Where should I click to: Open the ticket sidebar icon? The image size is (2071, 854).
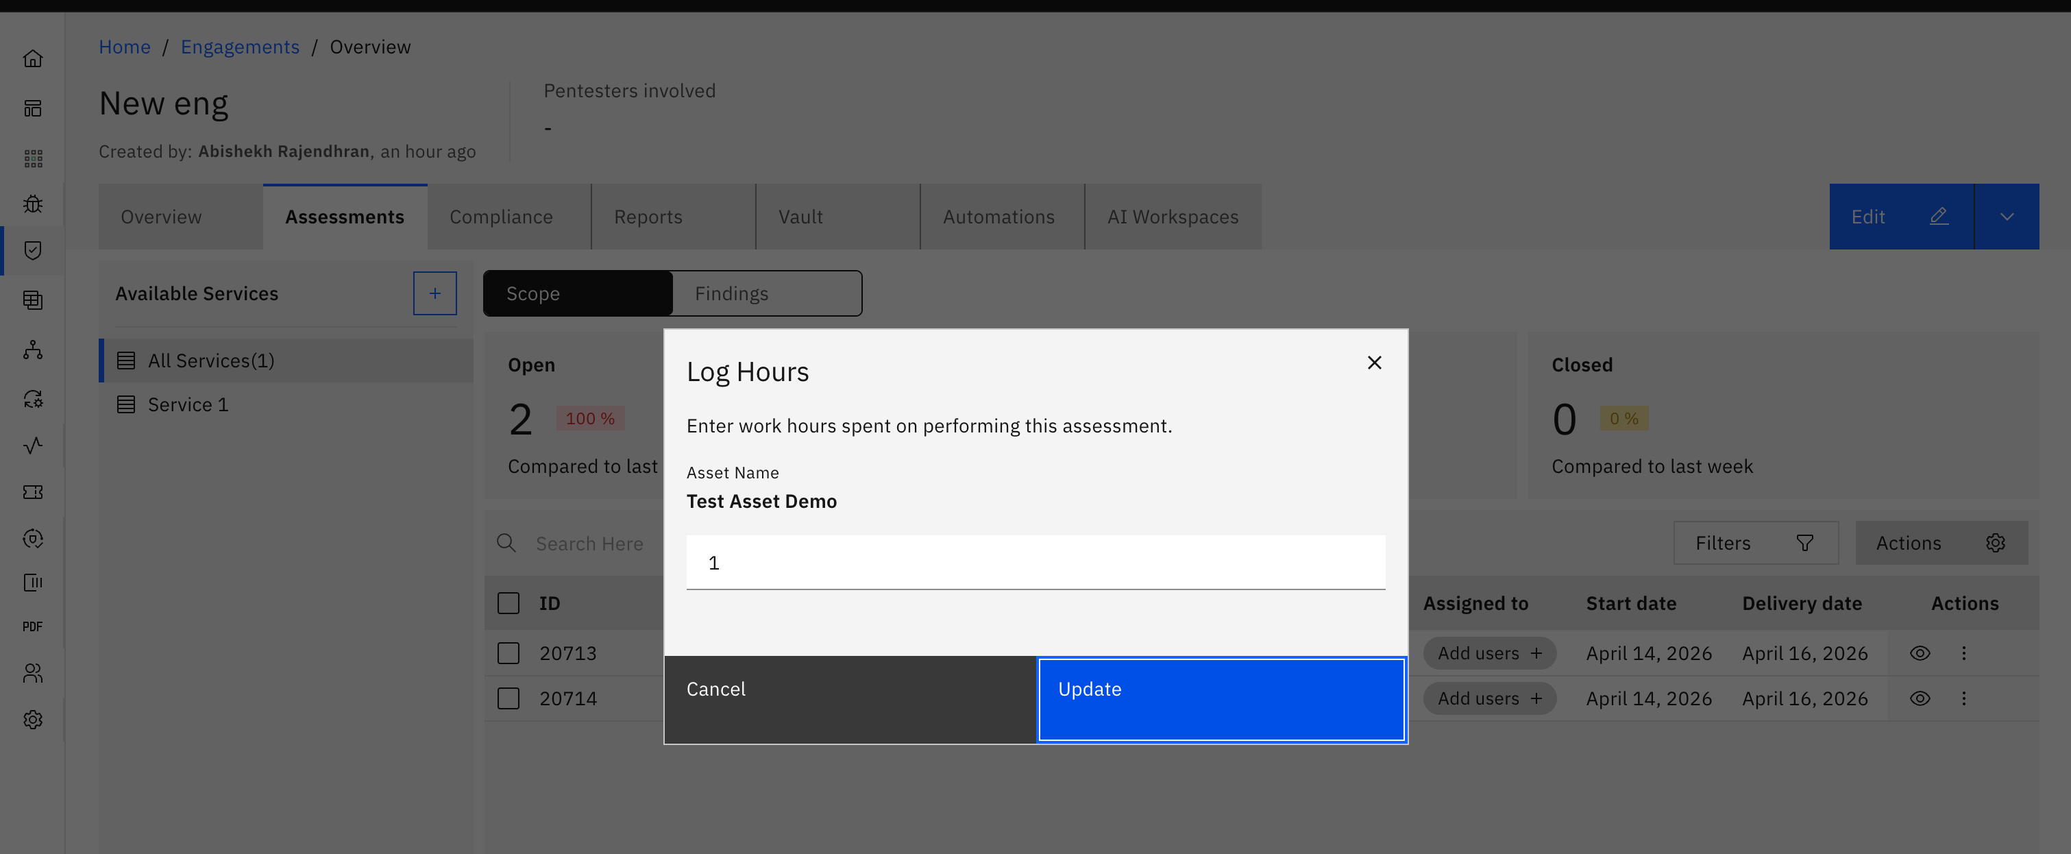tap(33, 492)
